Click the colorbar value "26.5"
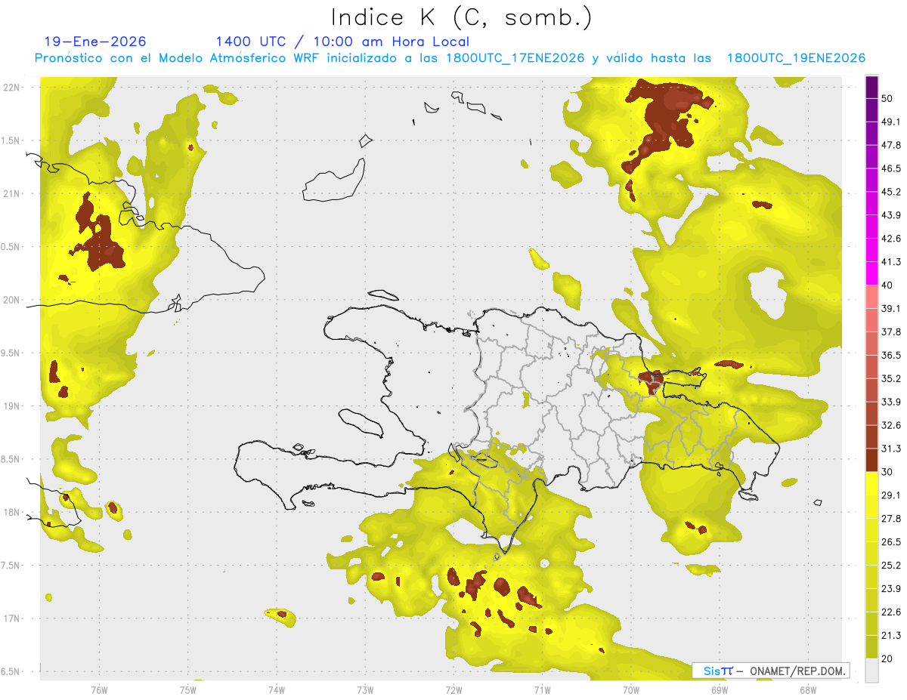Image resolution: width=907 pixels, height=700 pixels. point(891,542)
